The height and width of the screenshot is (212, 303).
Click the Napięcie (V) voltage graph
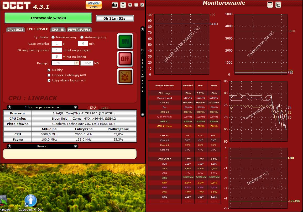[x=258, y=178]
